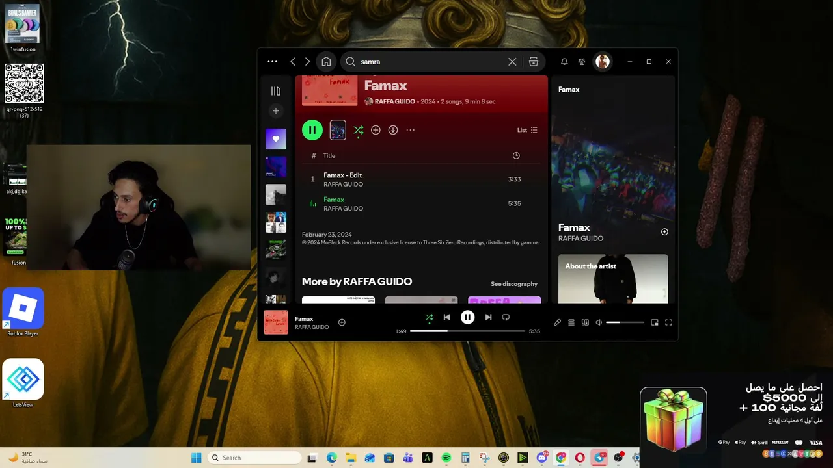
Task: Open Spotify from the taskbar
Action: click(446, 458)
